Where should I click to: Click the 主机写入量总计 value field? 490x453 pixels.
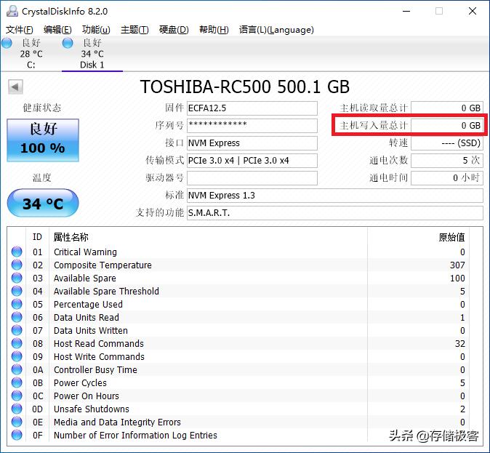(446, 126)
